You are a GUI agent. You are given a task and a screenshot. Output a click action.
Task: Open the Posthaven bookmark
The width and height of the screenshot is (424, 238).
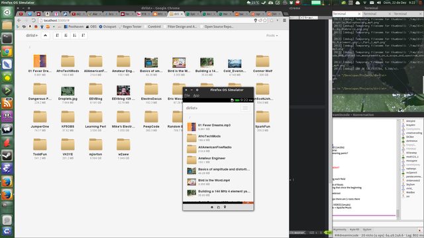74,26
